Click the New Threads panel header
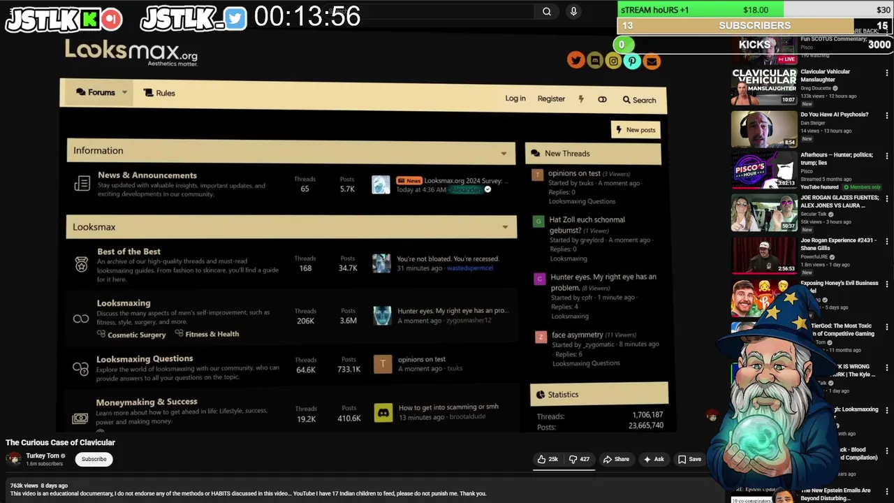 593,154
